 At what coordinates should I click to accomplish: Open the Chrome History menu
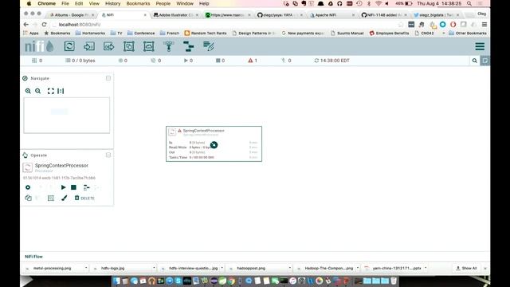tap(112, 3)
